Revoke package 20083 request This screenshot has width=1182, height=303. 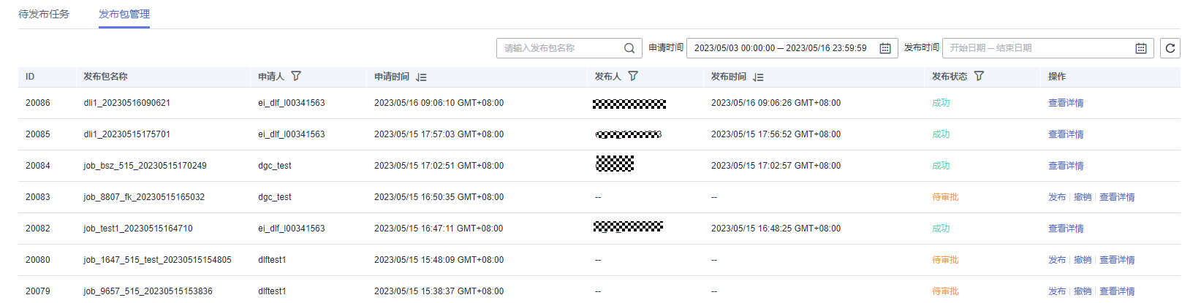[x=1082, y=197]
